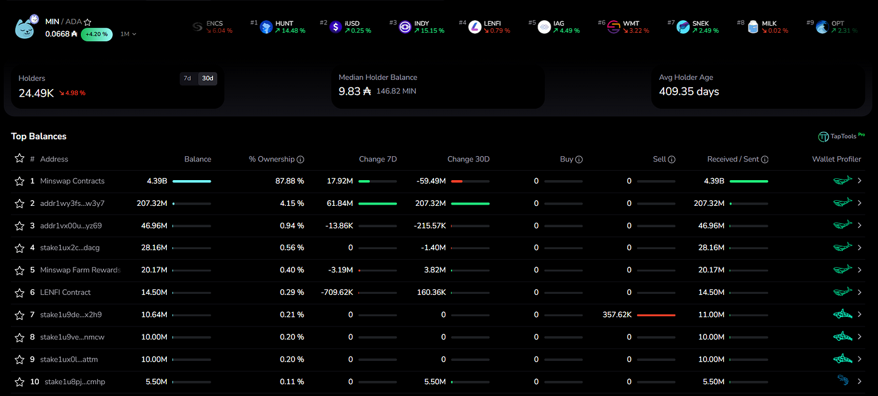Open Minswap Contracts whale profiler icon

[x=842, y=181]
